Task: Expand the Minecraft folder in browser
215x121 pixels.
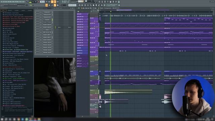Action: (x=7, y=36)
